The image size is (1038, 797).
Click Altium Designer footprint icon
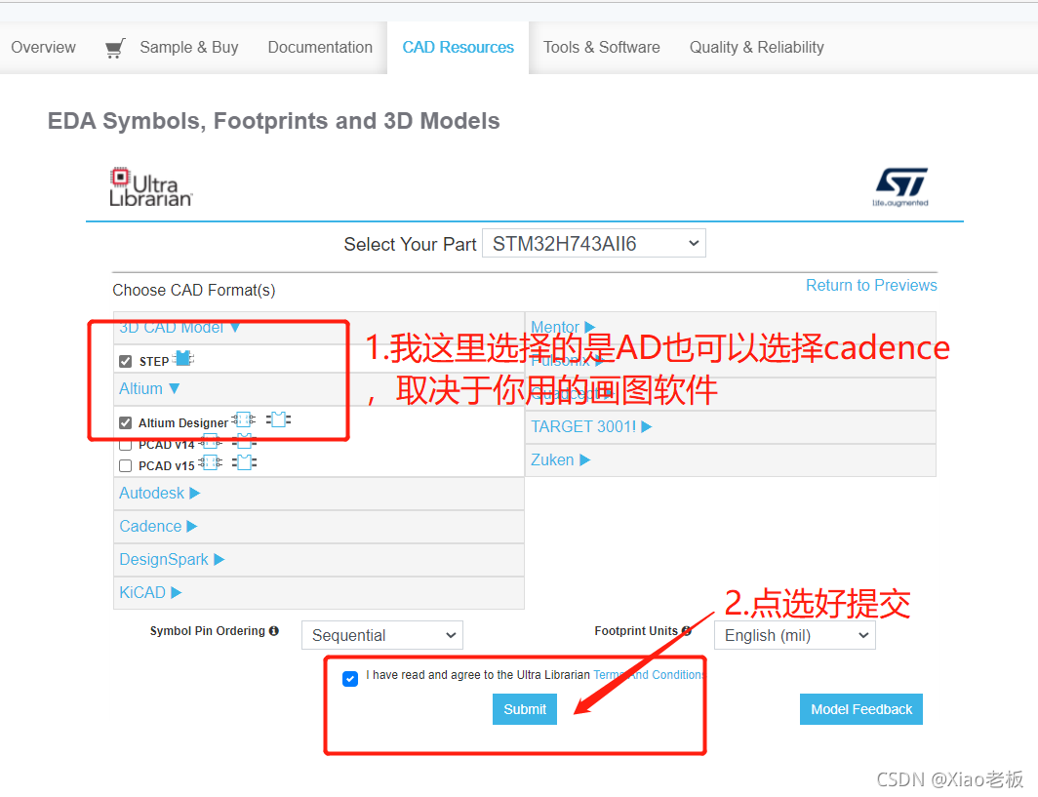click(x=278, y=419)
